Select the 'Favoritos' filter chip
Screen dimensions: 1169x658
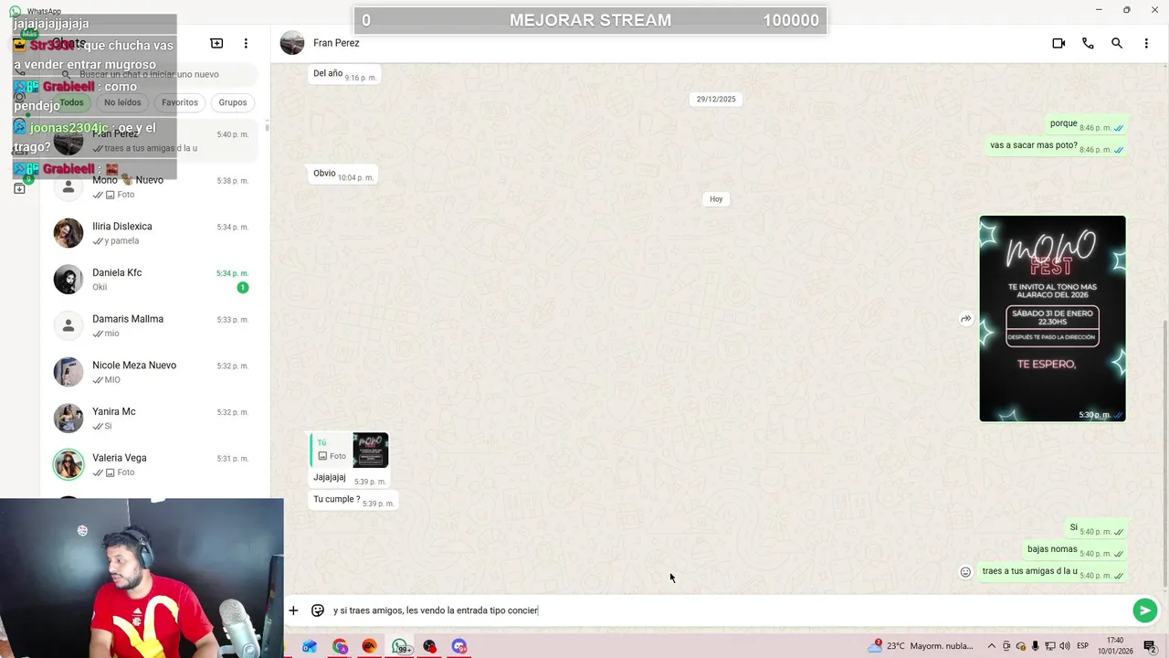click(x=180, y=102)
